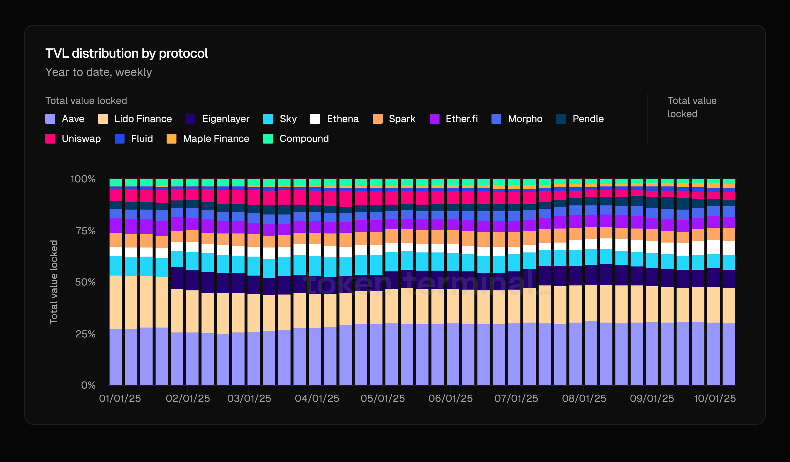The image size is (790, 462).
Task: Toggle the Aave legend label
Action: coord(73,119)
